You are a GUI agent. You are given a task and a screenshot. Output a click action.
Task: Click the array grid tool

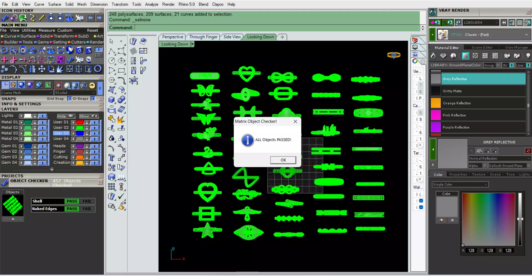112,187
